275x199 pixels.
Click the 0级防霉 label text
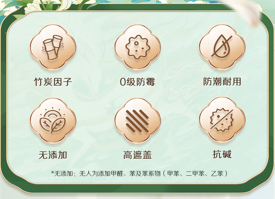pyautogui.click(x=137, y=82)
